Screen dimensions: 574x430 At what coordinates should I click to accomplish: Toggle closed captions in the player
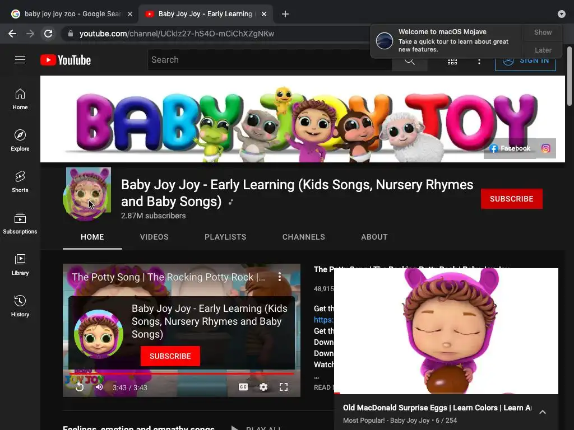[243, 387]
